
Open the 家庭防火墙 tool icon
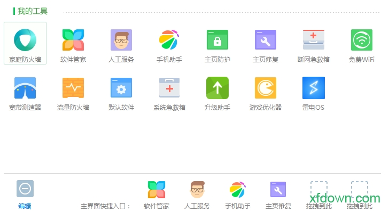(x=25, y=40)
